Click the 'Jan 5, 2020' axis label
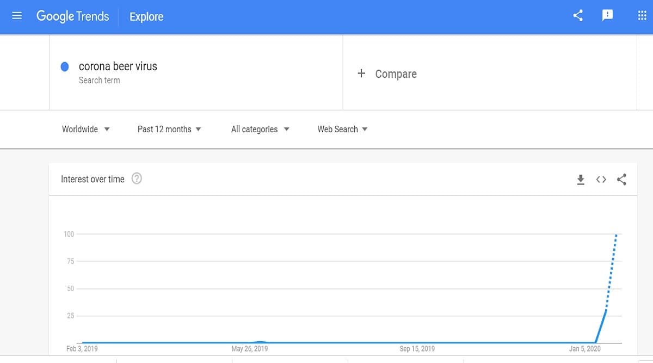 tap(585, 349)
